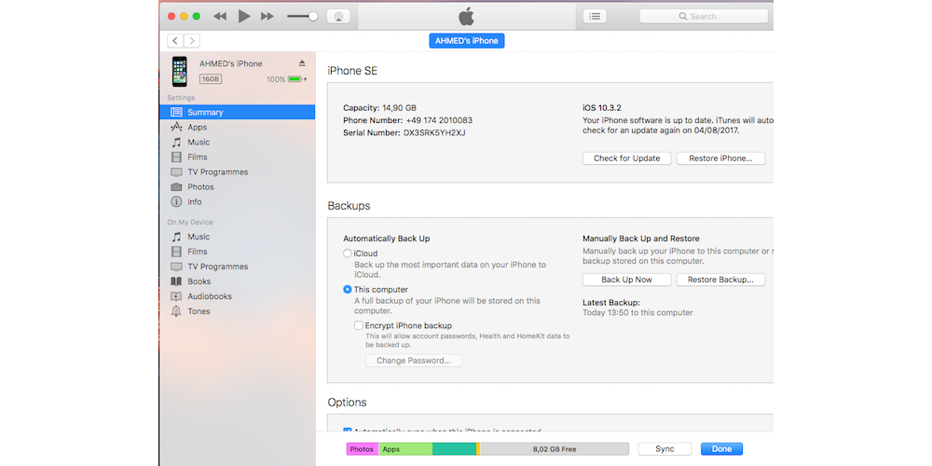This screenshot has width=932, height=466.
Task: Click the Change Password... button
Action: tap(414, 360)
